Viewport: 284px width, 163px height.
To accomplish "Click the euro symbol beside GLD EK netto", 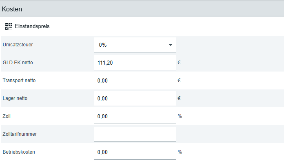I will (x=179, y=63).
